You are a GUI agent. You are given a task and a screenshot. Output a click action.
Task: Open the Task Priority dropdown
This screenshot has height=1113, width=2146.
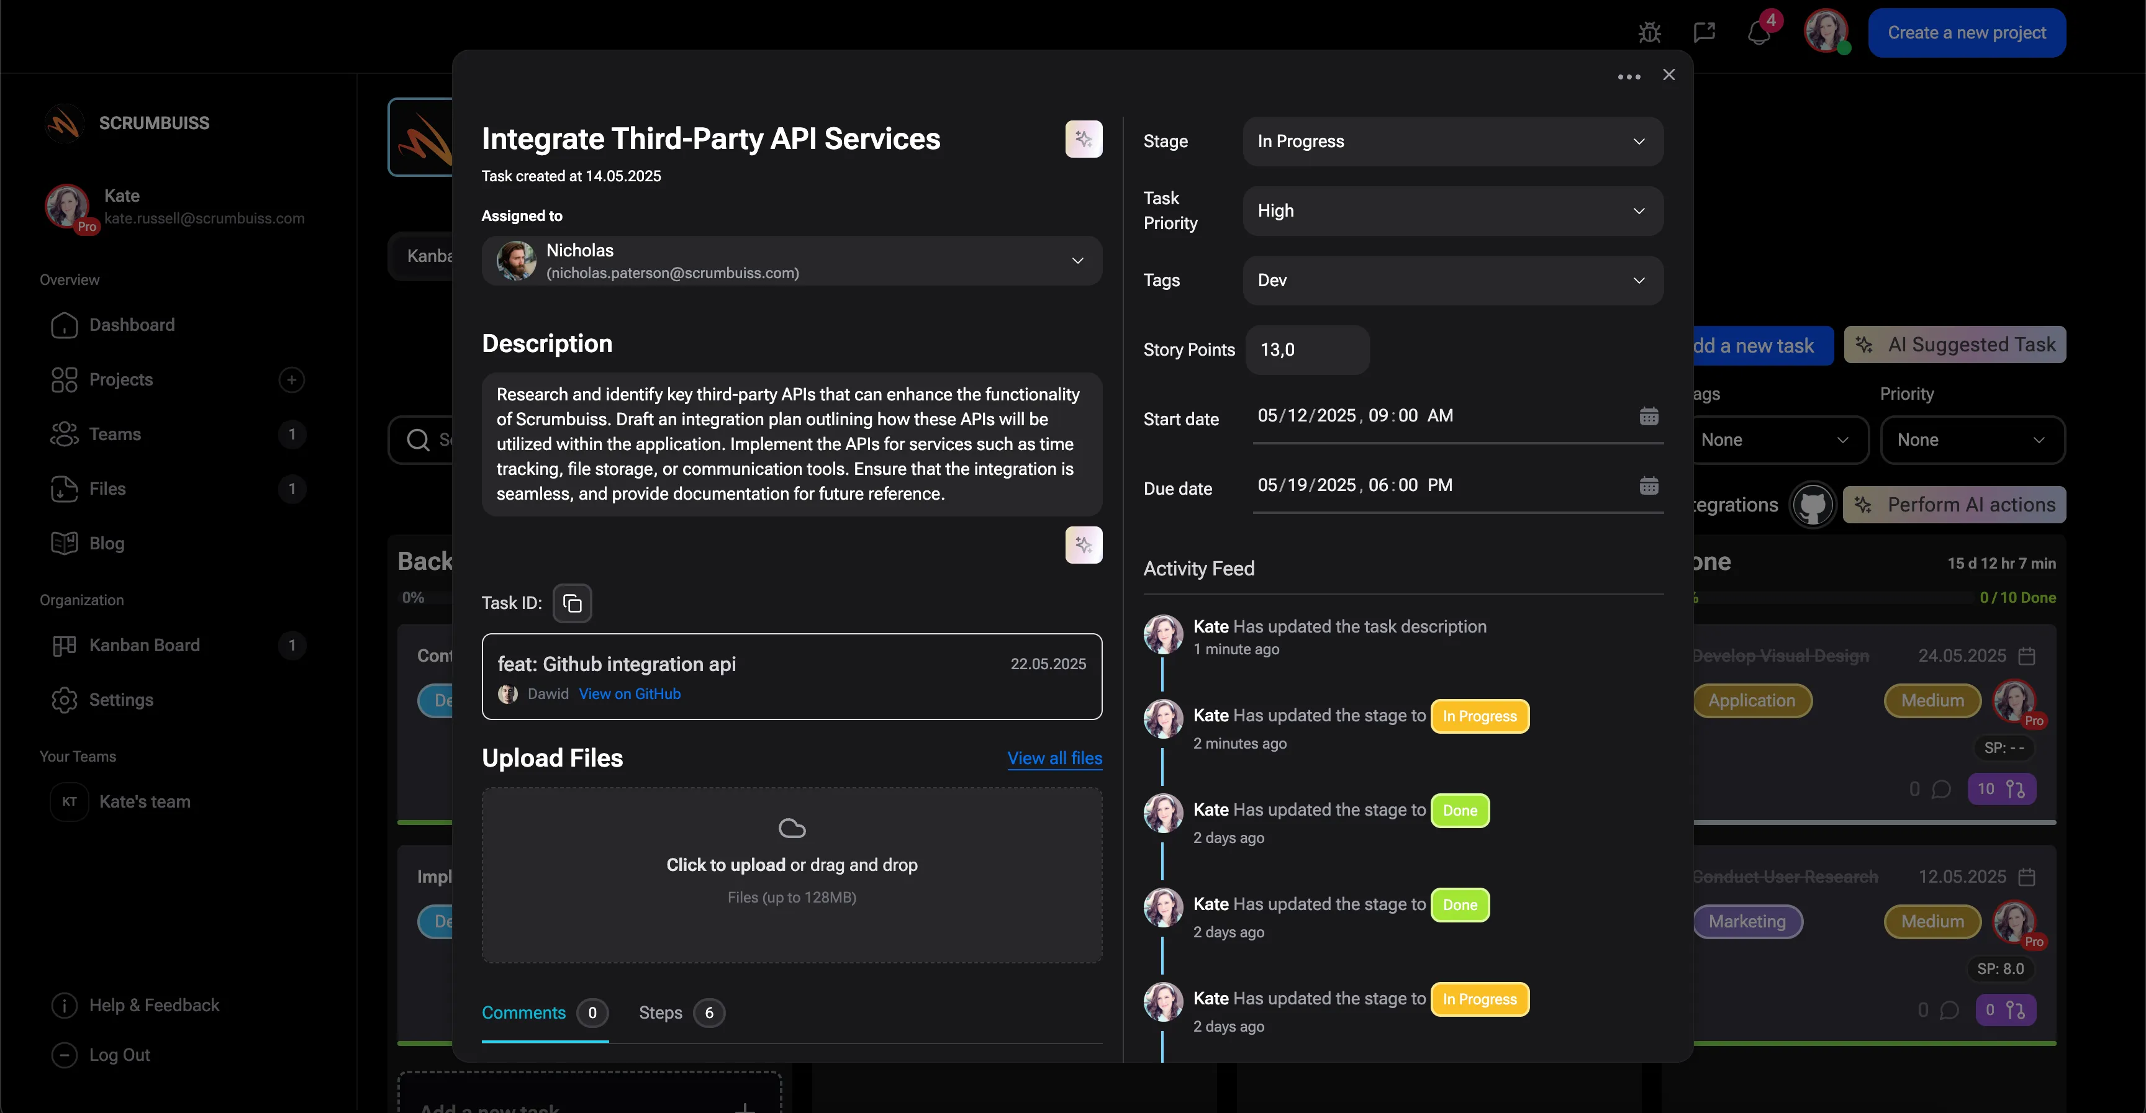(x=1452, y=211)
